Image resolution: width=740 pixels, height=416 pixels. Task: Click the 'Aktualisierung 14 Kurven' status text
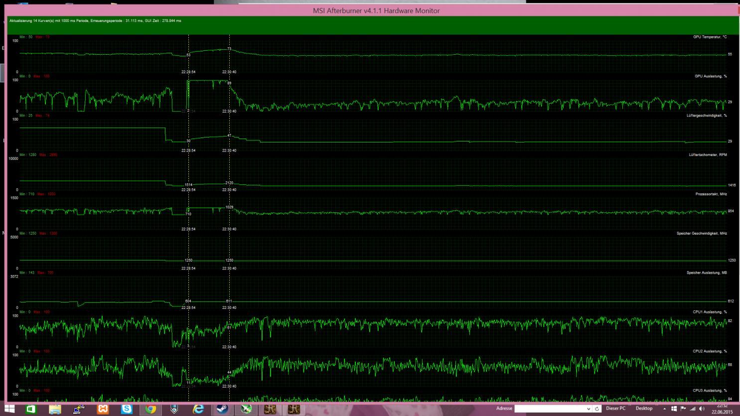tap(95, 21)
